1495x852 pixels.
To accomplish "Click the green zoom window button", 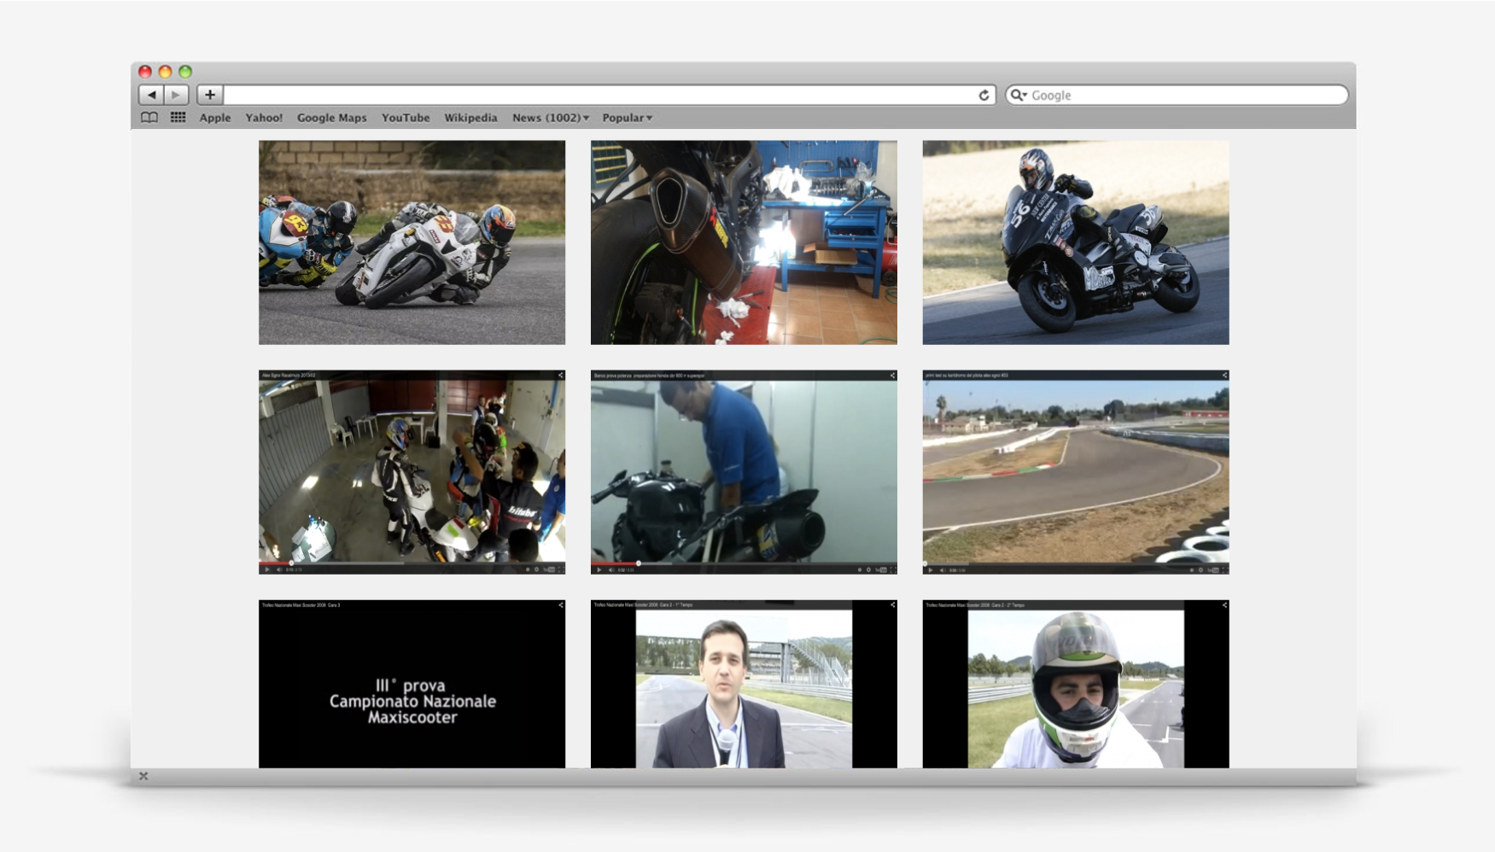I will pos(185,72).
